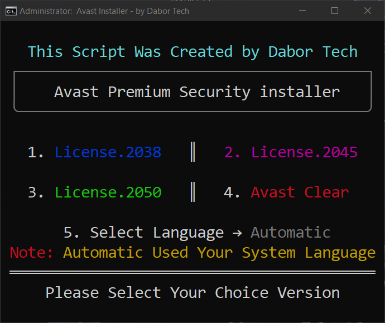Click the number '4.' before Avast Clear

pyautogui.click(x=232, y=192)
